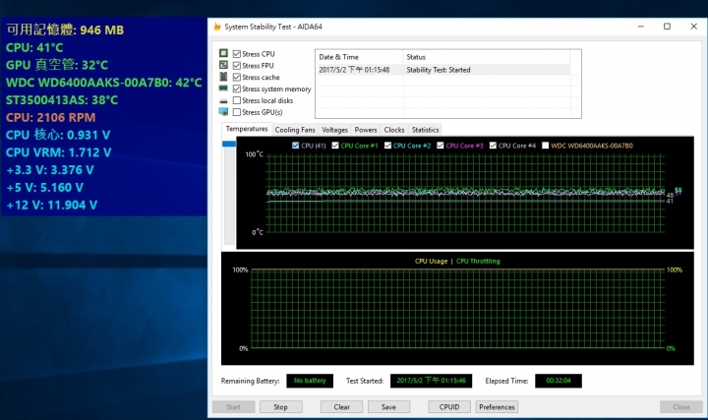Click the cache chip icon beside Stress cache
The image size is (708, 420).
coord(223,77)
